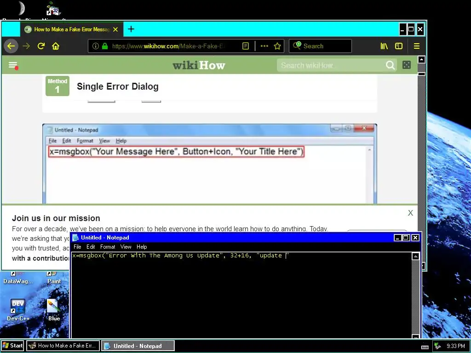Select the moon desktop icon
The width and height of the screenshot is (471, 353).
pyautogui.click(x=21, y=9)
